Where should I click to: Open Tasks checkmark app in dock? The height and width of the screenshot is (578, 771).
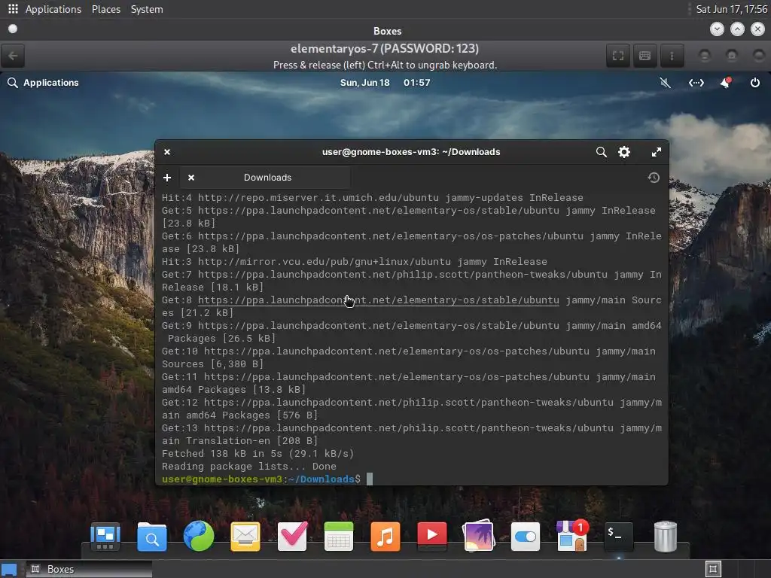tap(293, 536)
